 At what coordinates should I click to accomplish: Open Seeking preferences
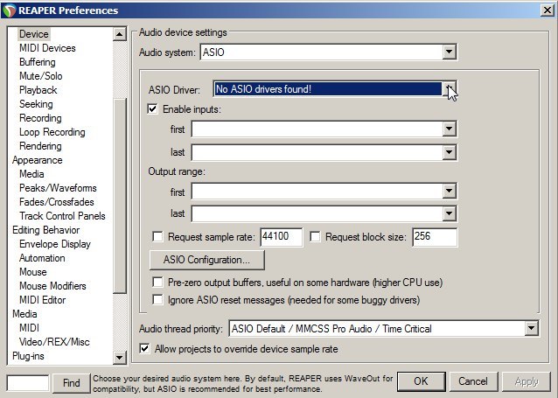click(x=36, y=104)
